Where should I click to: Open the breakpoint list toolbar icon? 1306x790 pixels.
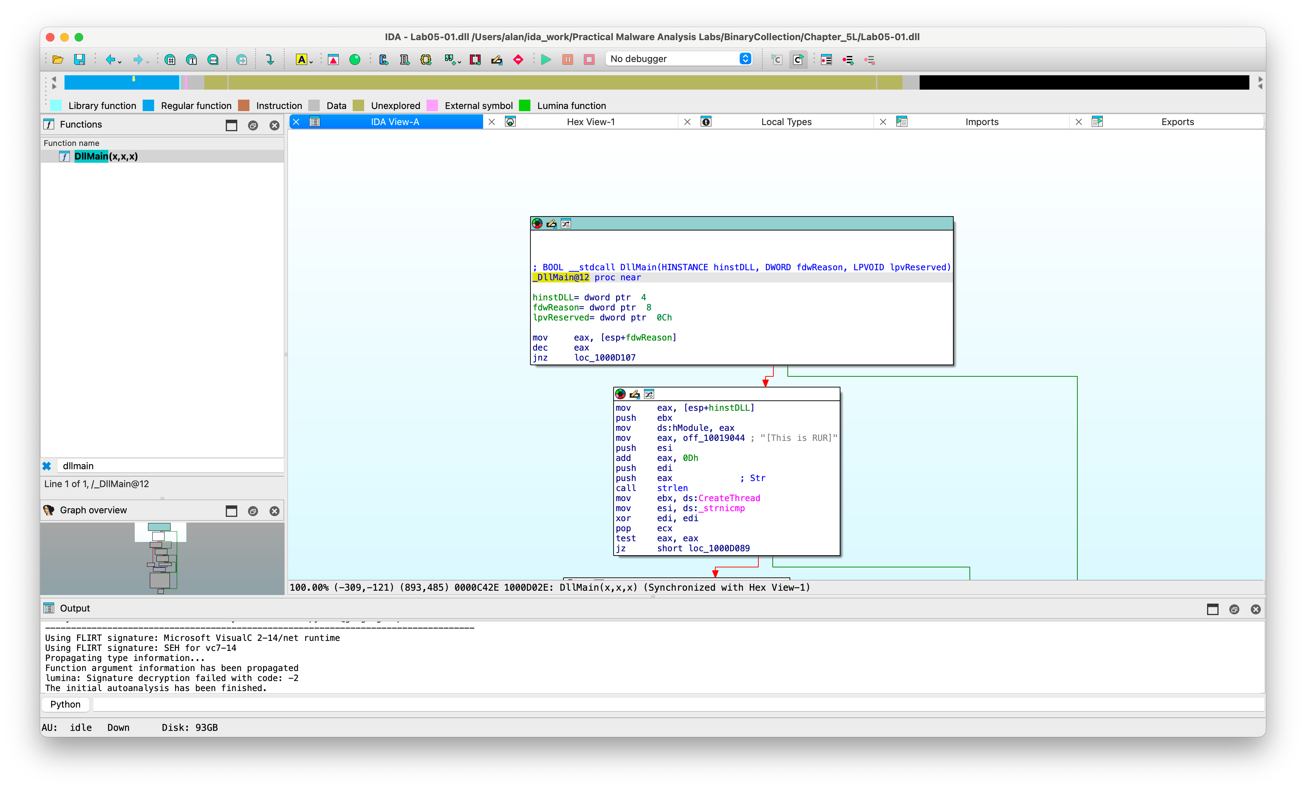pyautogui.click(x=826, y=60)
